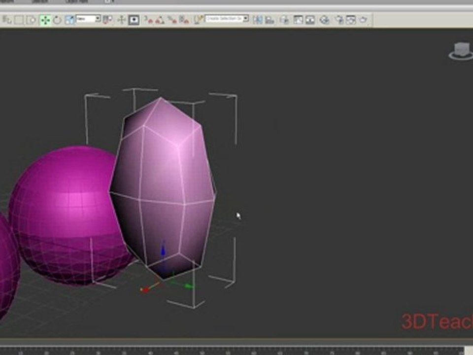Viewport: 473px width, 355px height.
Task: Open the Create Selection Set dropdown
Action: [227, 19]
